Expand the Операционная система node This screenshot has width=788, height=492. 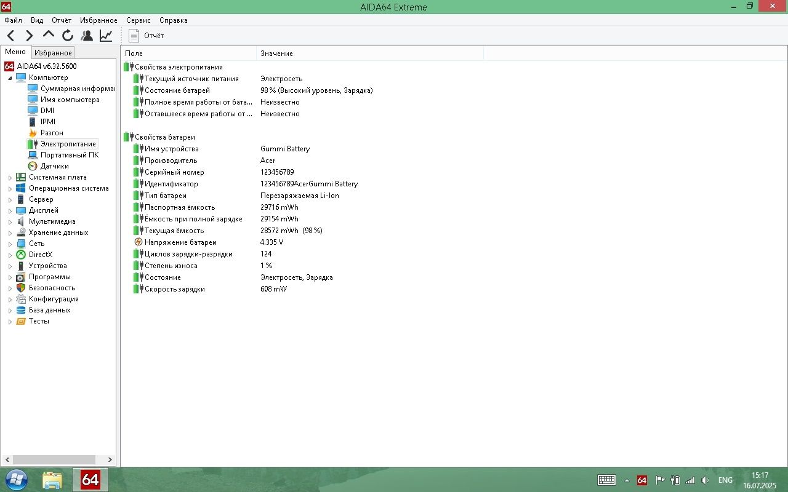[x=10, y=189]
